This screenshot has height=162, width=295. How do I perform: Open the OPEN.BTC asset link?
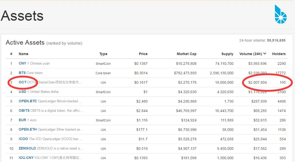click(28, 101)
